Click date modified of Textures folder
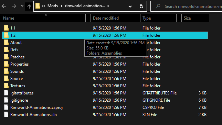222x125 pixels. [109, 86]
